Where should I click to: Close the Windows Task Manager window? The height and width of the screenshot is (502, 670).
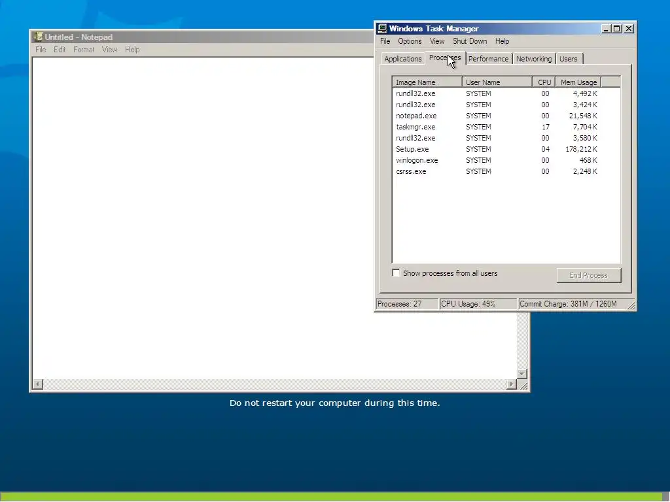click(629, 29)
